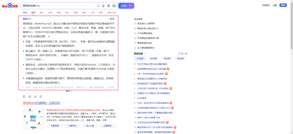
Task: Open related search 营销渠道的地位
Action: pos(145,43)
